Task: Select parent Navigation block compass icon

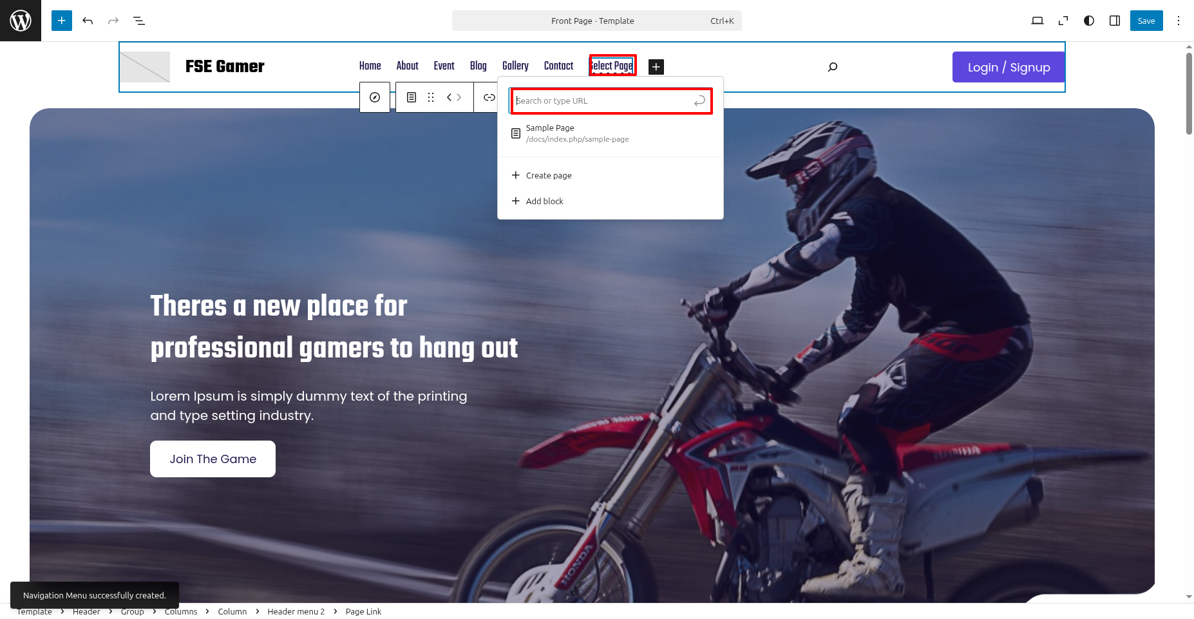Action: [375, 97]
